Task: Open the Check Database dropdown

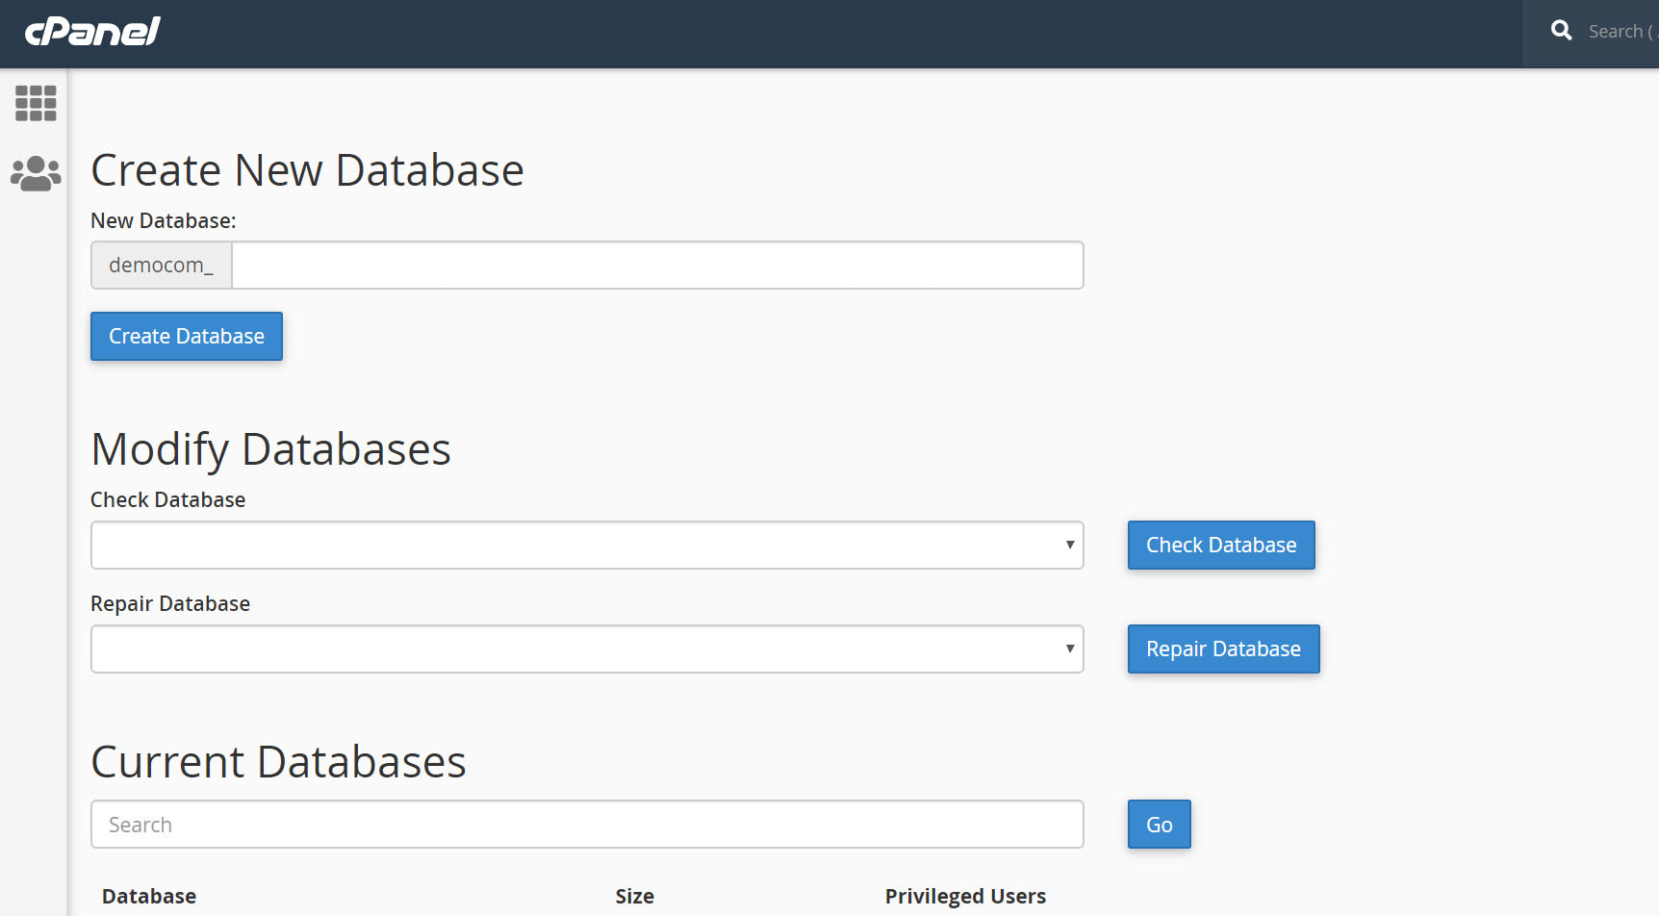Action: click(586, 545)
